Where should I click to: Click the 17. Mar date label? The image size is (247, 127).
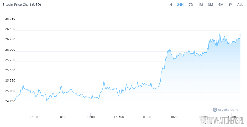coord(119,117)
